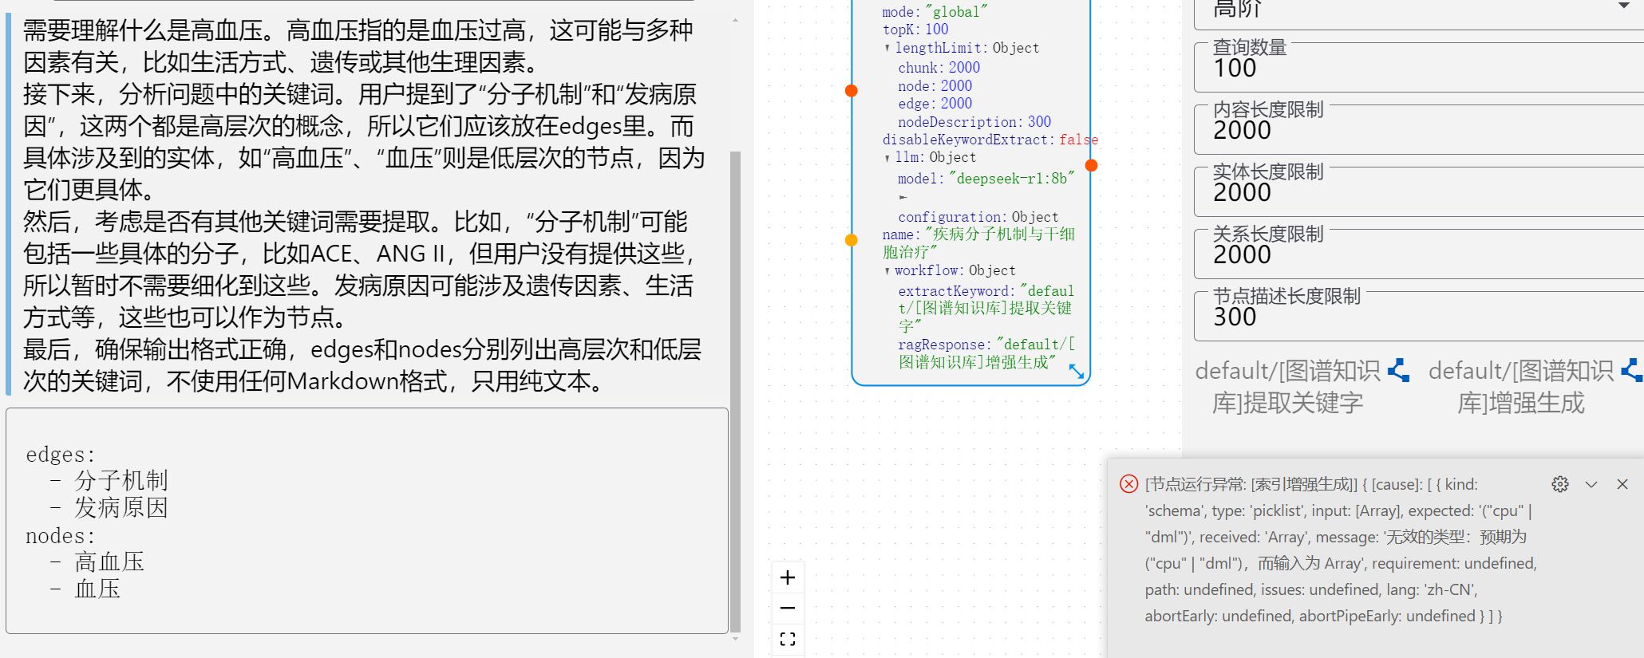Viewport: 1644px width, 658px height.
Task: Click workflow icon beside 提取关键字
Action: tap(1397, 371)
